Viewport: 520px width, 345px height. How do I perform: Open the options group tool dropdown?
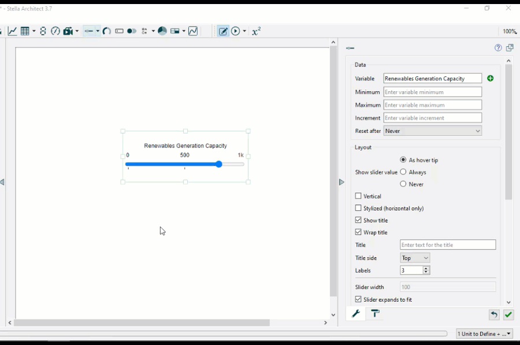[x=153, y=31]
